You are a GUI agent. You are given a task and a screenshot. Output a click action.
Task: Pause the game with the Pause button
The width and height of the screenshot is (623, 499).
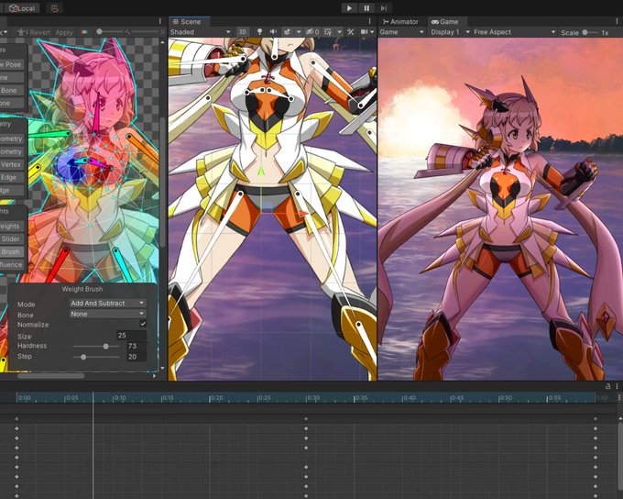pyautogui.click(x=366, y=8)
